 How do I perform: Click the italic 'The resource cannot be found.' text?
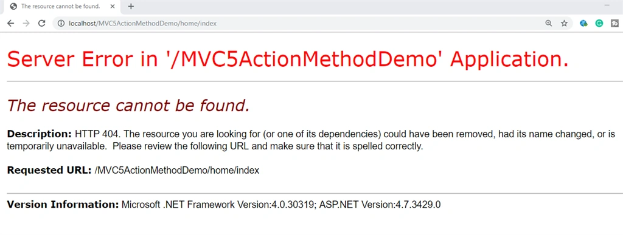click(128, 106)
